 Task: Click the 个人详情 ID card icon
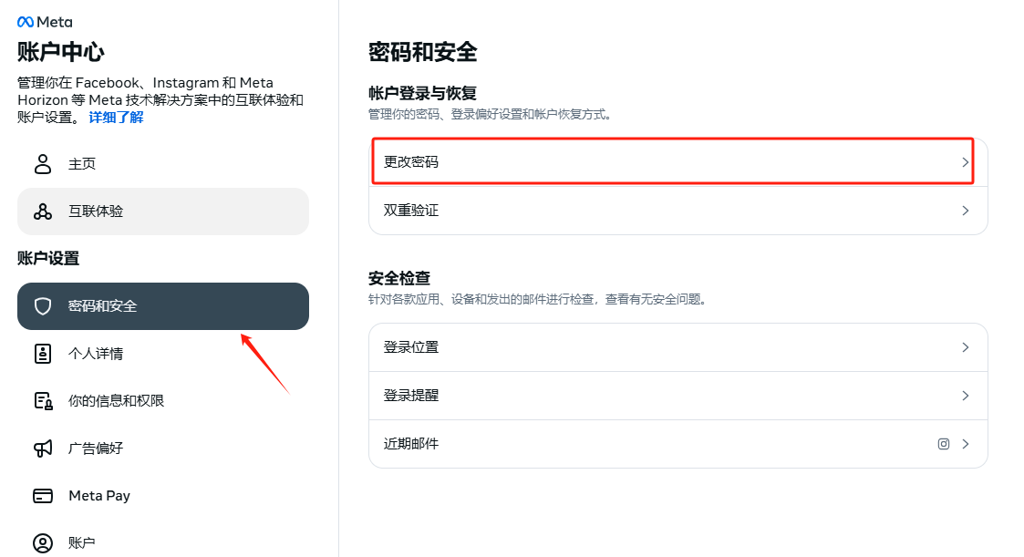coord(43,354)
